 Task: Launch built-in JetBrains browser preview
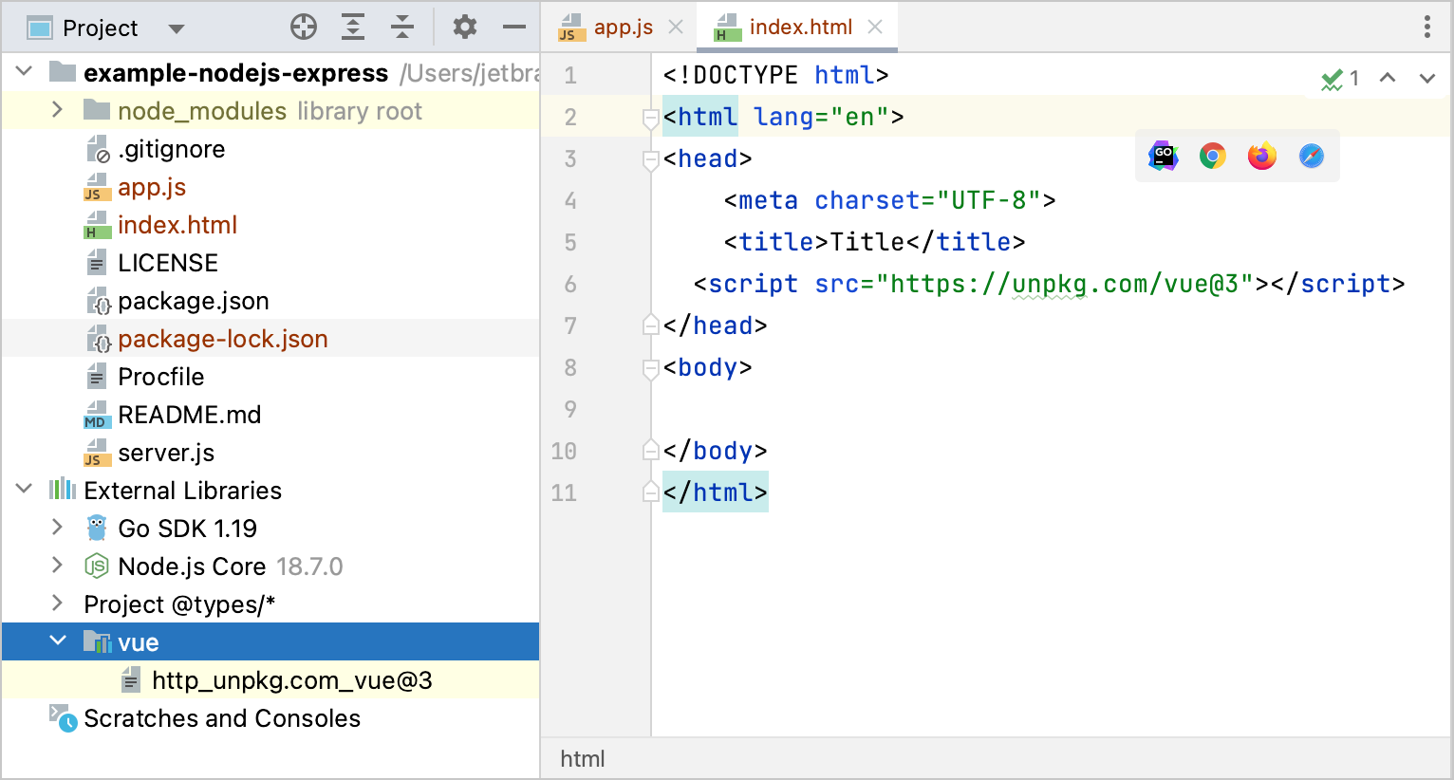click(1163, 155)
